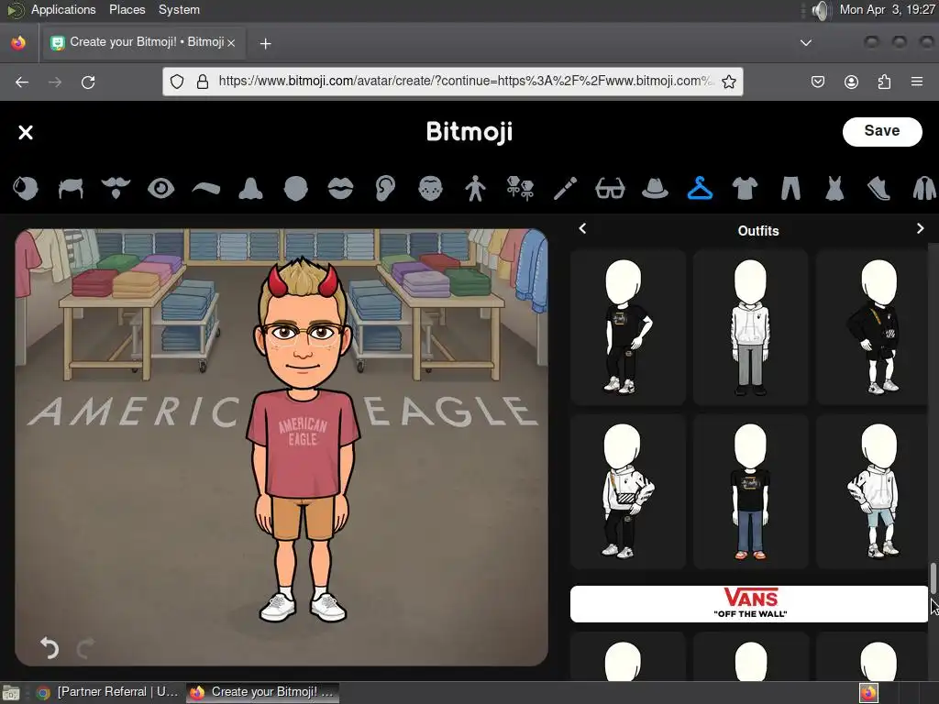The height and width of the screenshot is (704, 939).
Task: Click the Firefox address bar URL
Action: [465, 82]
